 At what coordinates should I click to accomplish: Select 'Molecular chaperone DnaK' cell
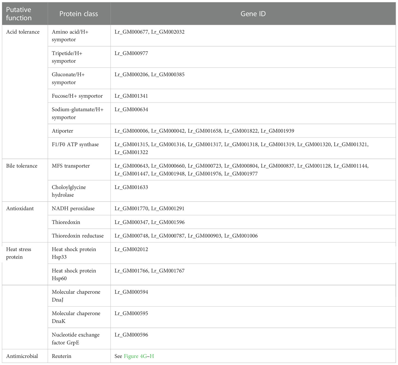[79, 317]
